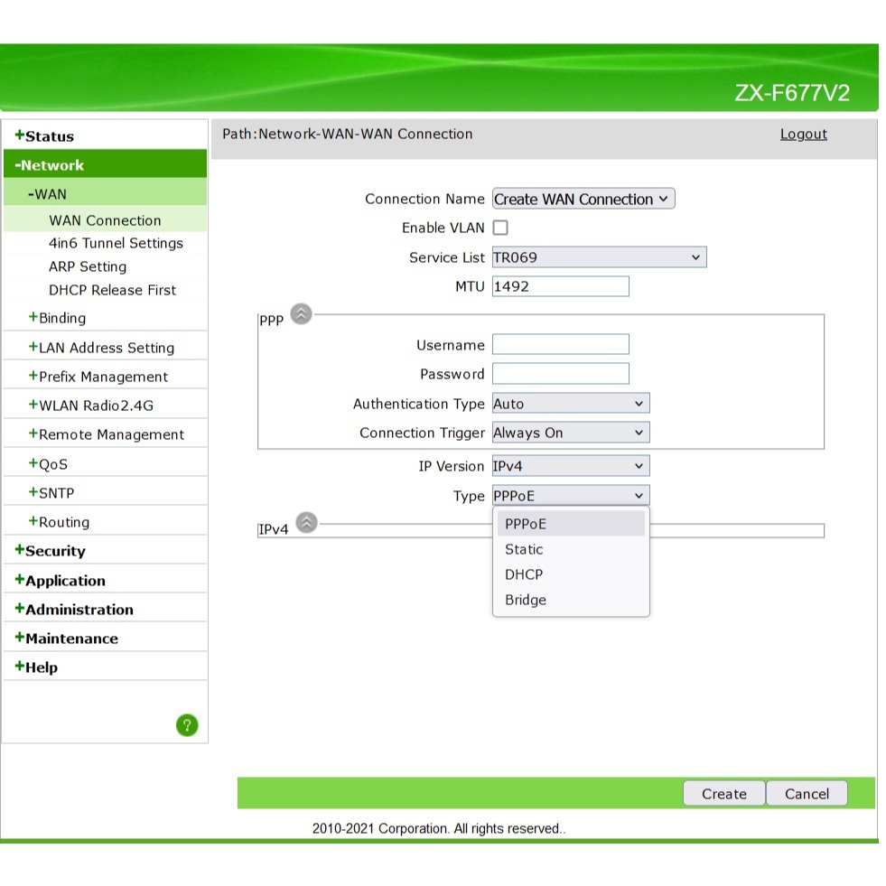The image size is (886, 886).
Task: Open 4in6 Tunnel Settings page
Action: click(x=116, y=243)
